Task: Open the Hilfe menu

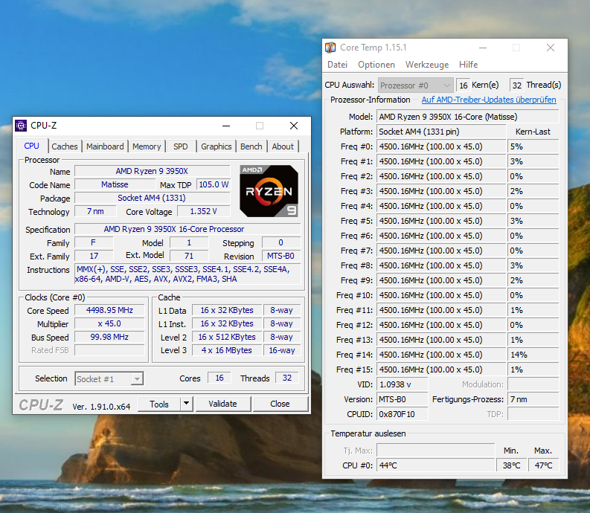Action: click(469, 65)
